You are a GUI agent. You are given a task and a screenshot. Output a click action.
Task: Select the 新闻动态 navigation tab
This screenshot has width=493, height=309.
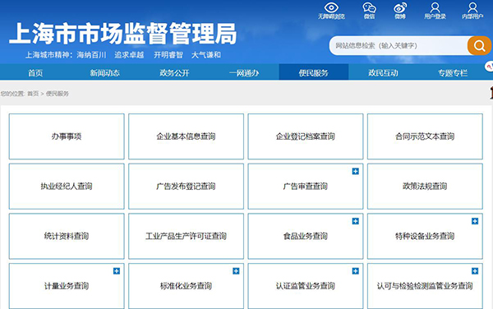(104, 73)
